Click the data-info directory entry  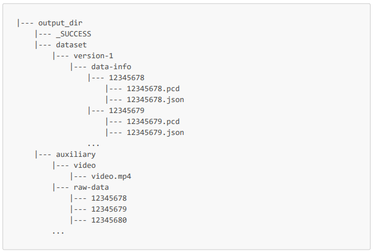(111, 67)
